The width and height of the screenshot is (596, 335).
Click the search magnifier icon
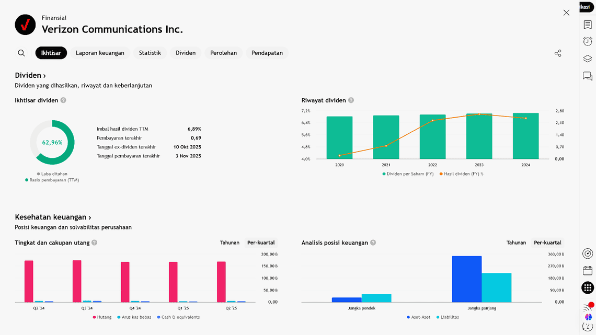pos(21,53)
